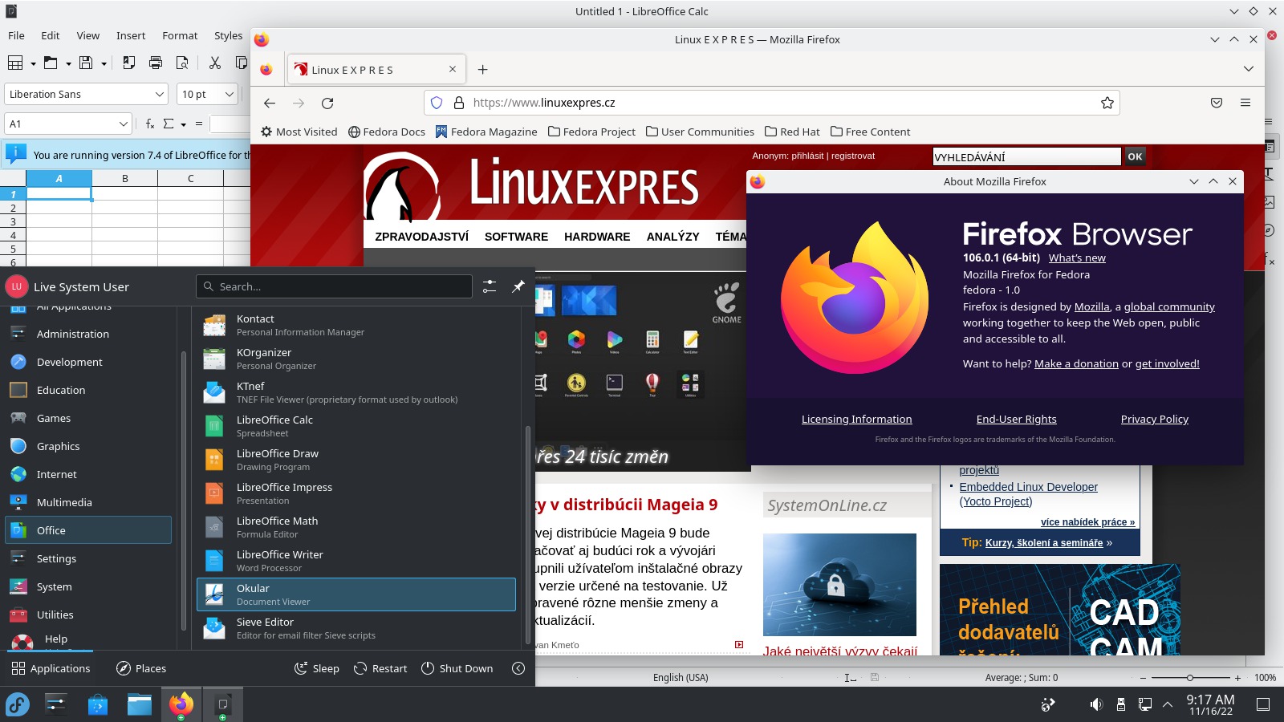Open the Save button dropdown arrow in Calc
Image resolution: width=1284 pixels, height=722 pixels.
[x=104, y=63]
